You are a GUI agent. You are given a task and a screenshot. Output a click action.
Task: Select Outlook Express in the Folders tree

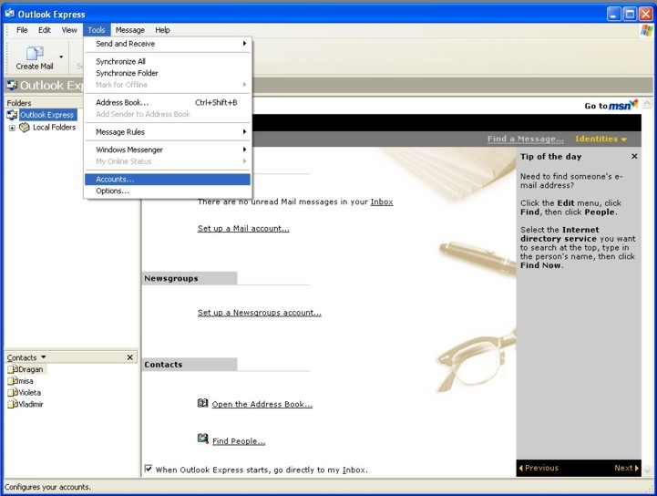point(47,115)
